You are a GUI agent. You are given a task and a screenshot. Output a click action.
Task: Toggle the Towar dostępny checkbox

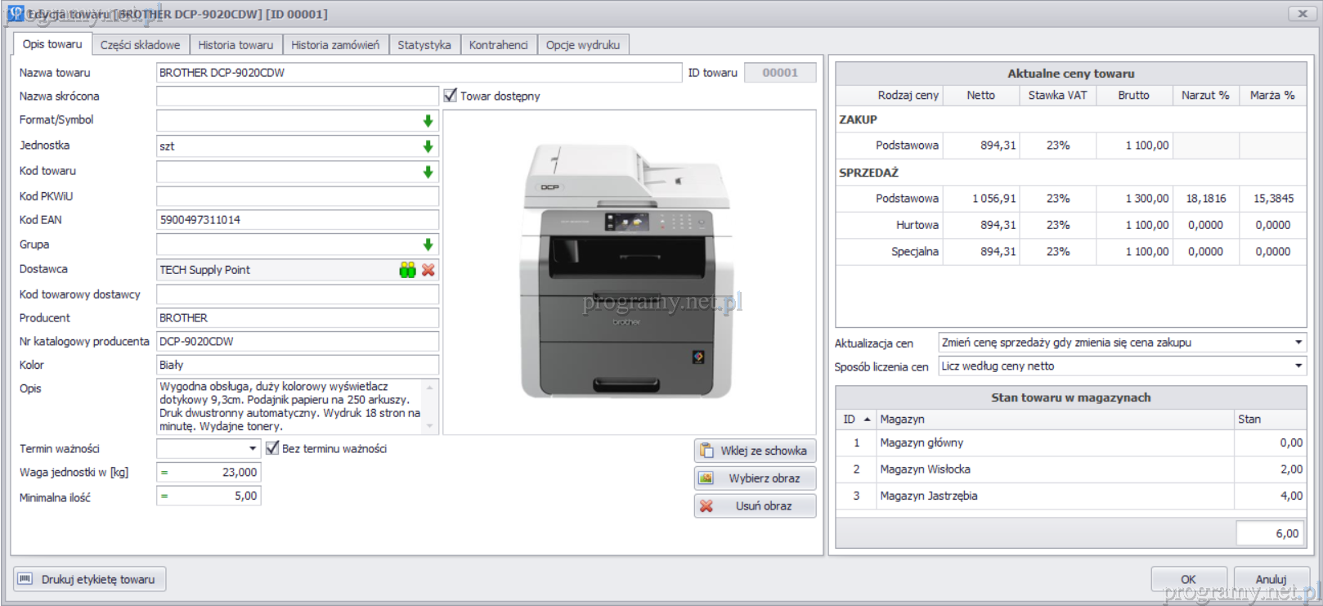(451, 96)
